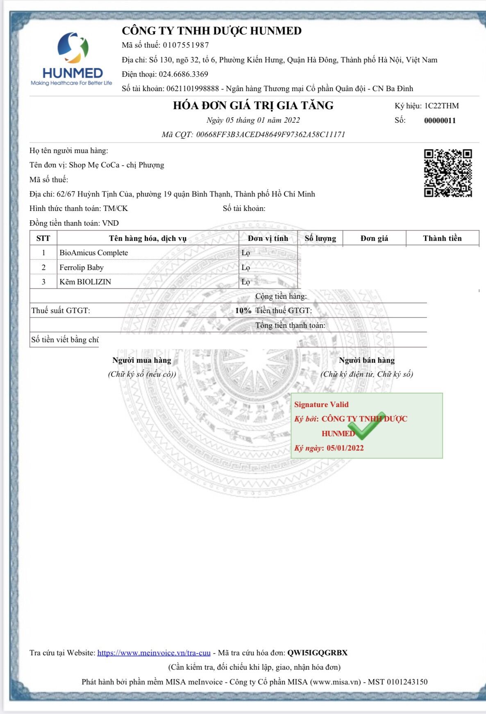Image resolution: width=486 pixels, height=714 pixels.
Task: Click the 'Cộng tiền hàng:' label
Action: coord(281,296)
